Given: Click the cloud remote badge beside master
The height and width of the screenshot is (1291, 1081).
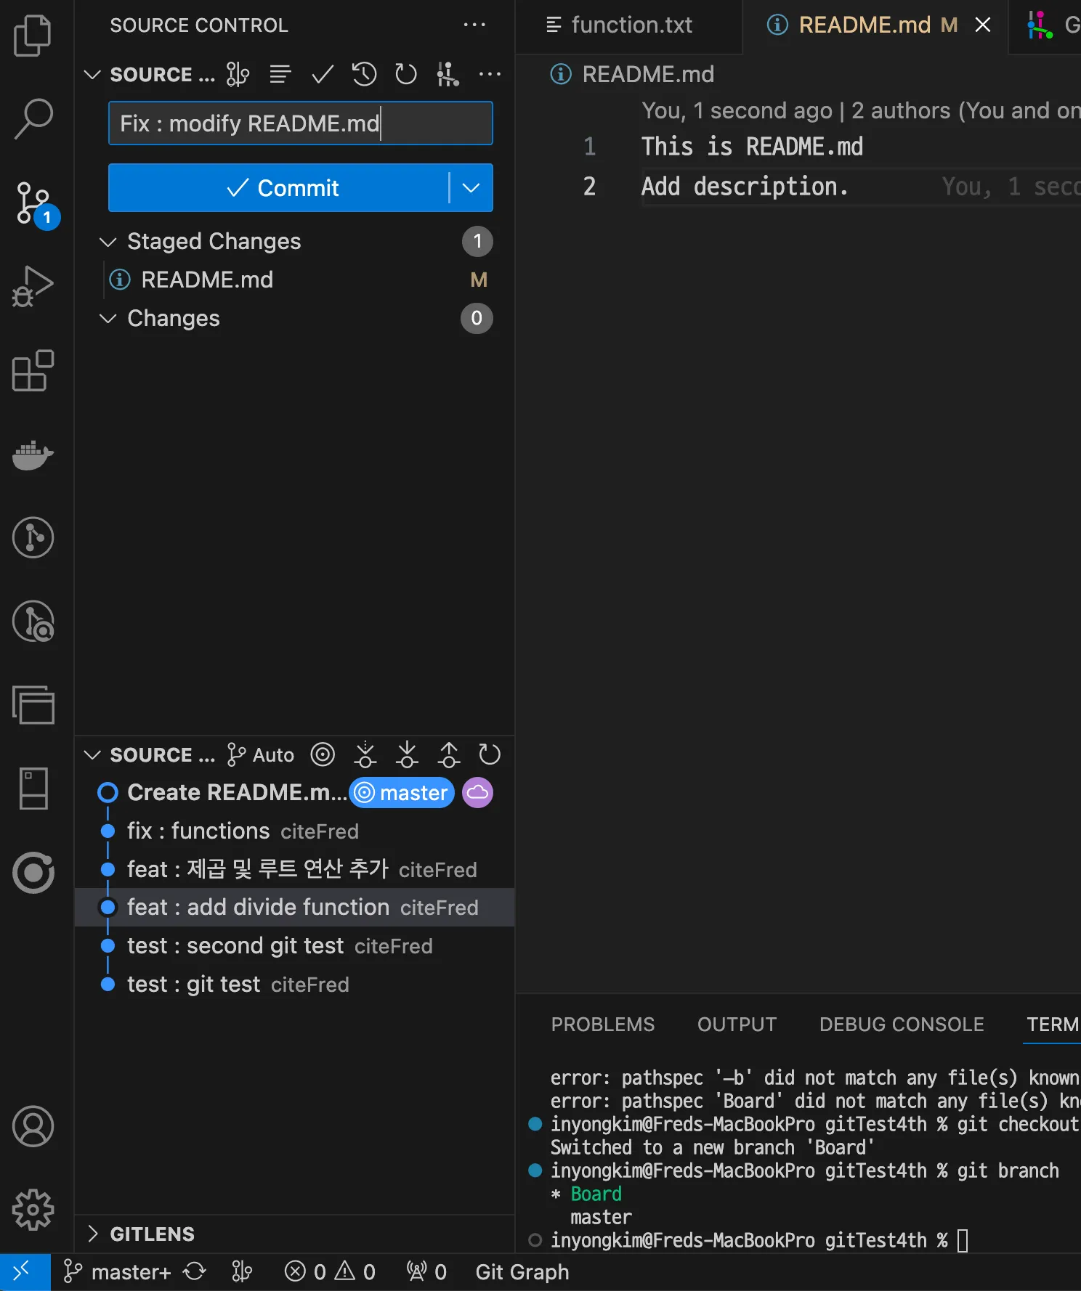Looking at the screenshot, I should pyautogui.click(x=477, y=792).
